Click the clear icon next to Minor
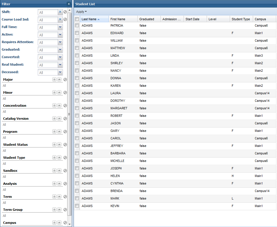277x227 pixels. pyautogui.click(x=65, y=93)
